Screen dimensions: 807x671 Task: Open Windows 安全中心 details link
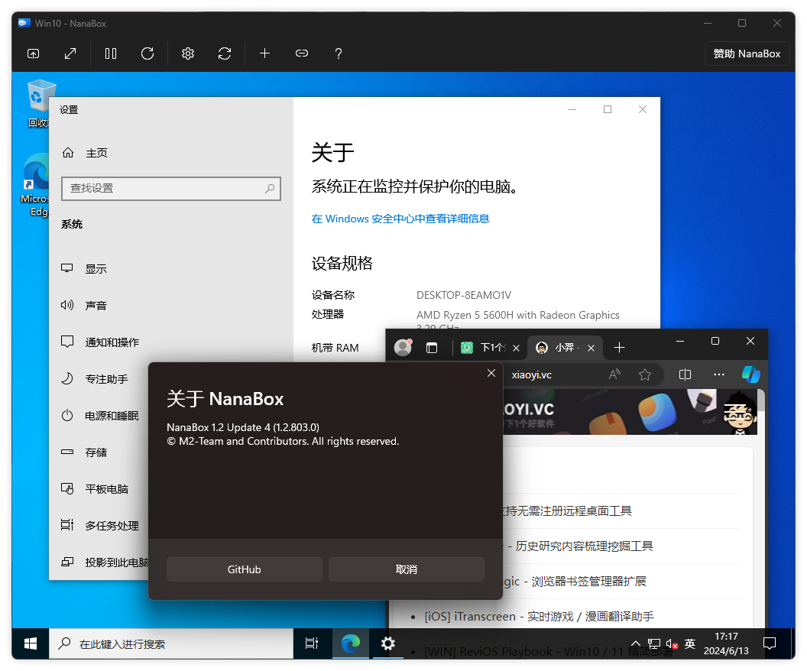(400, 219)
